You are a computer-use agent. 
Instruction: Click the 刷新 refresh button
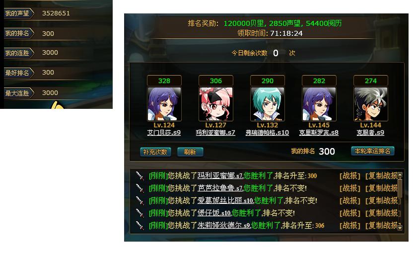pos(190,152)
